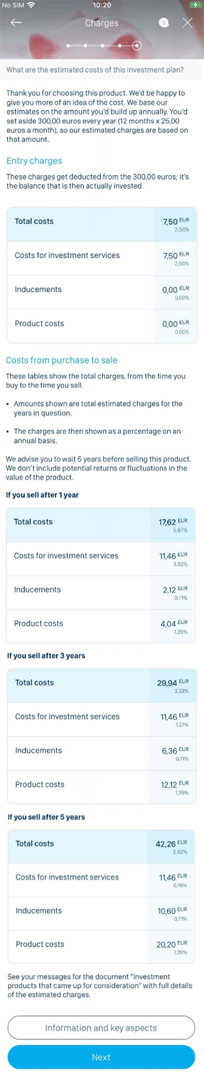Click the Next button
The height and width of the screenshot is (1079, 204).
click(101, 1057)
